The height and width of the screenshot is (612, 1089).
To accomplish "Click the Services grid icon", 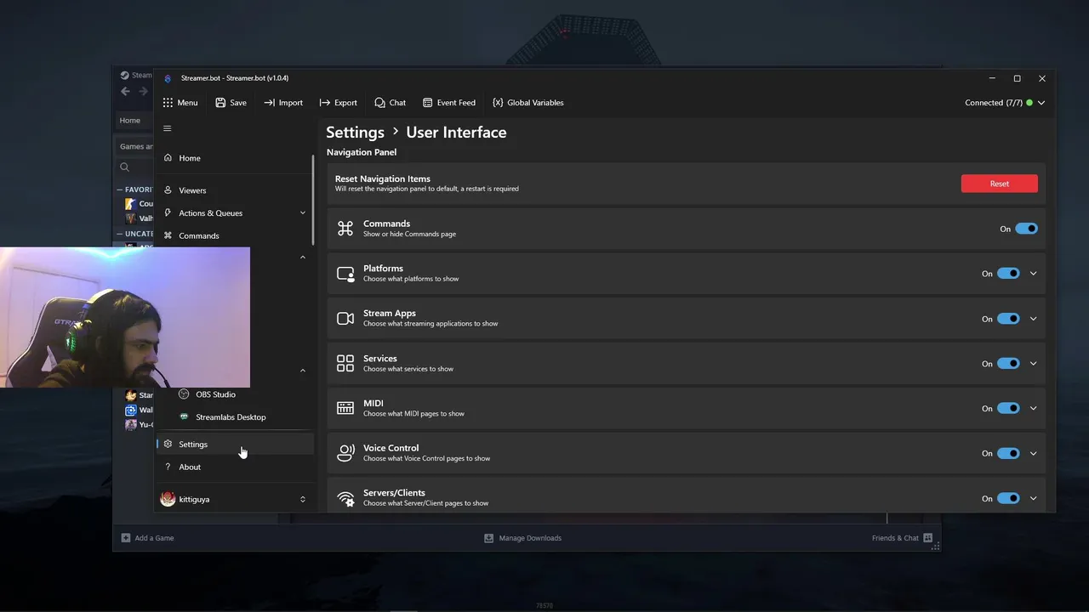I will [345, 363].
